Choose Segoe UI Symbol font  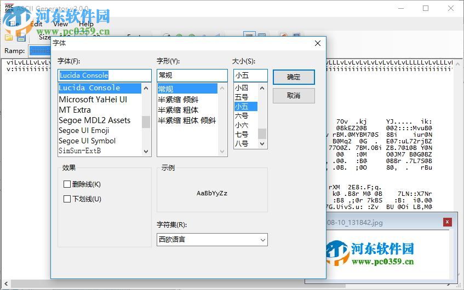[100, 141]
